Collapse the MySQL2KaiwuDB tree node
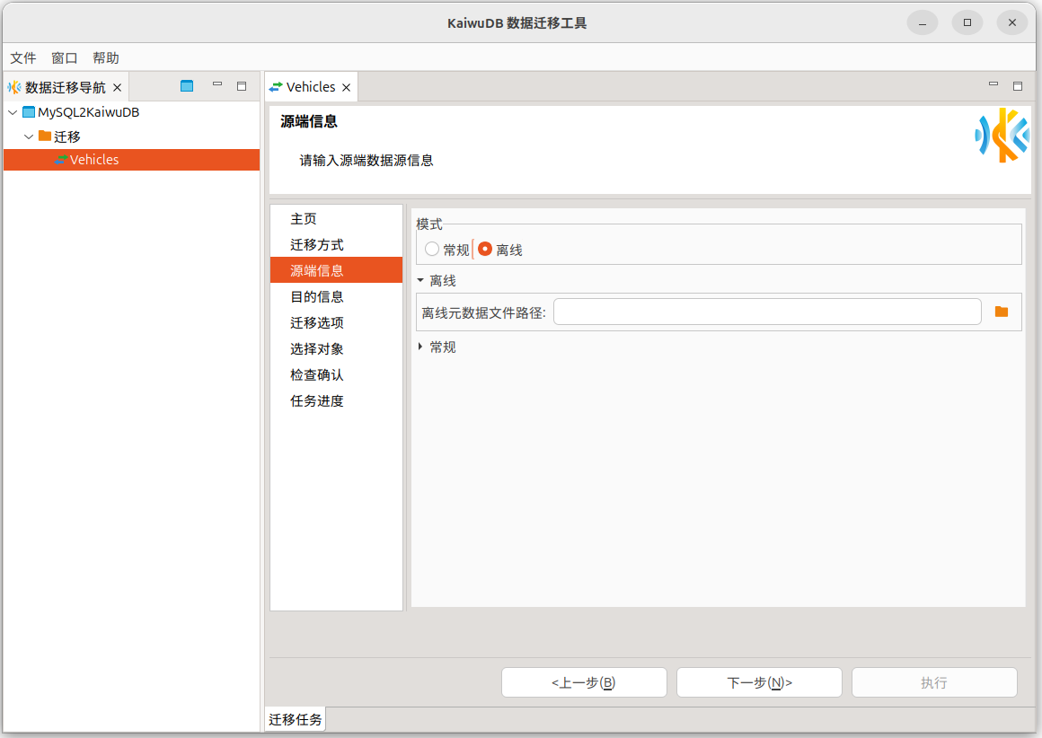 pos(13,113)
